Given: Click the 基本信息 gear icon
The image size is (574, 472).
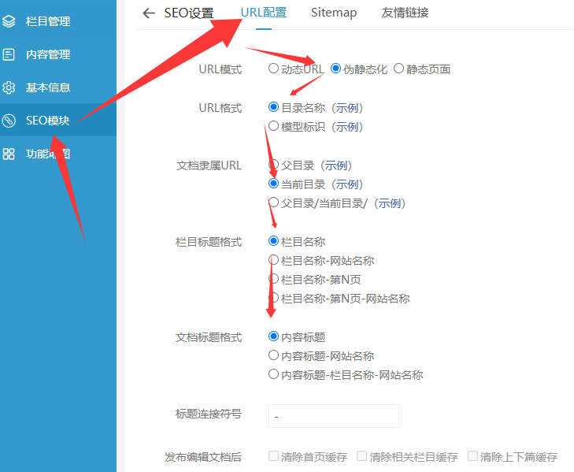Looking at the screenshot, I should click(x=9, y=87).
